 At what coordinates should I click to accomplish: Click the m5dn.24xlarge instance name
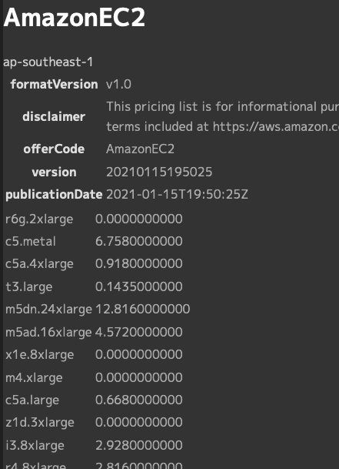click(48, 310)
